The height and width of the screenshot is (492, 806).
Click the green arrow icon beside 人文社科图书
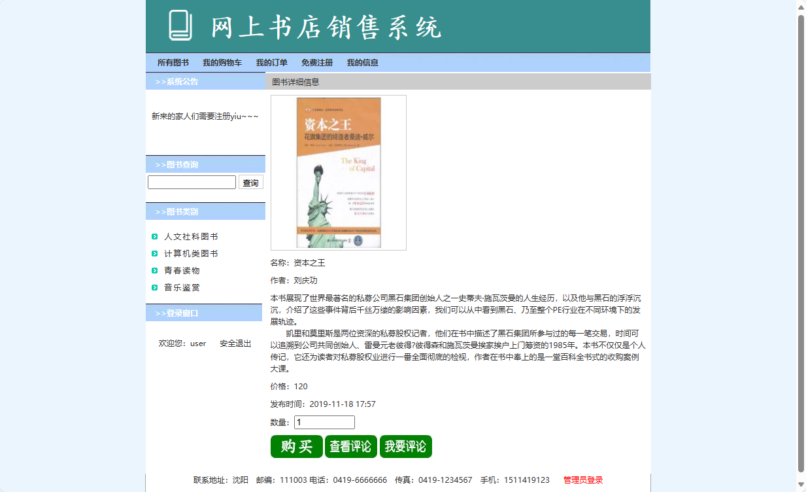[154, 237]
